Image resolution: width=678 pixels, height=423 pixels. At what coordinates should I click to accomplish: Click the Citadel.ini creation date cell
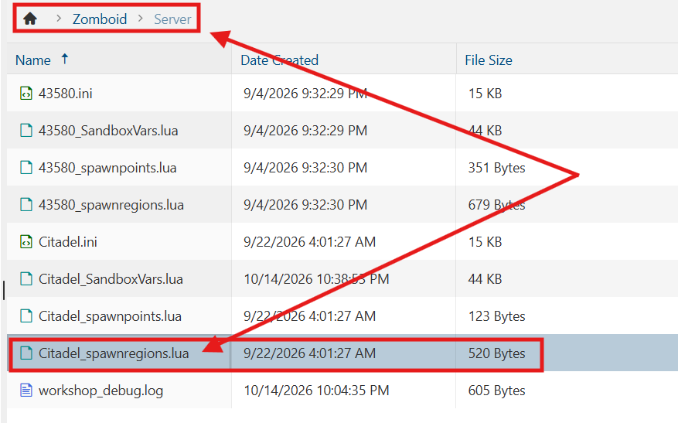pos(309,242)
